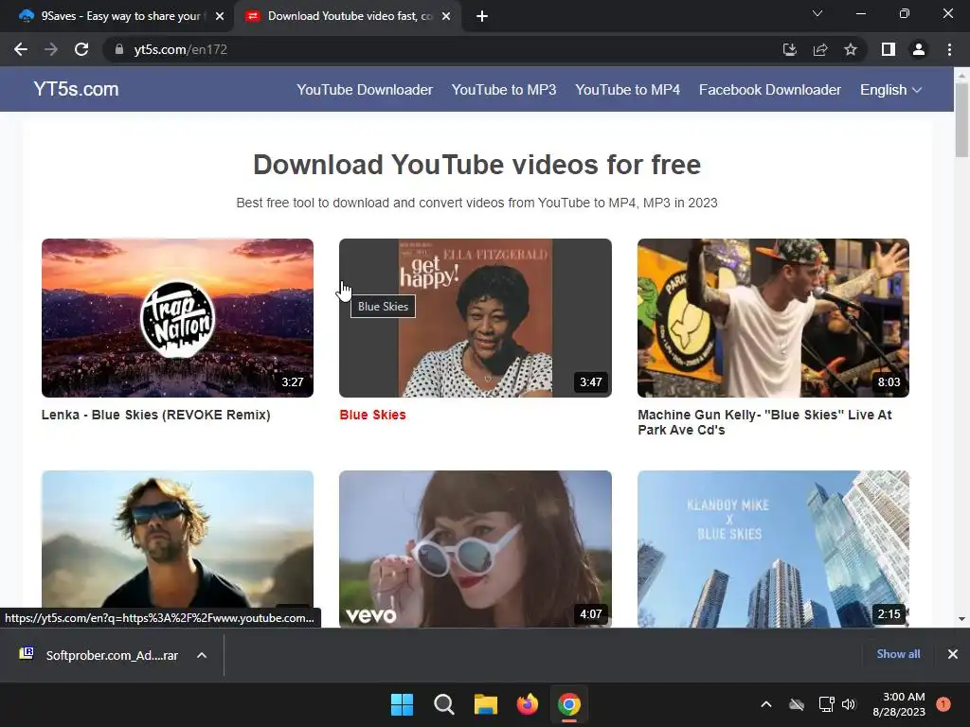970x727 pixels.
Task: Click the red Blue Skies title link
Action: point(372,415)
